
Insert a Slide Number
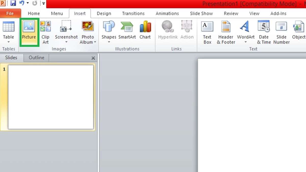(x=282, y=32)
